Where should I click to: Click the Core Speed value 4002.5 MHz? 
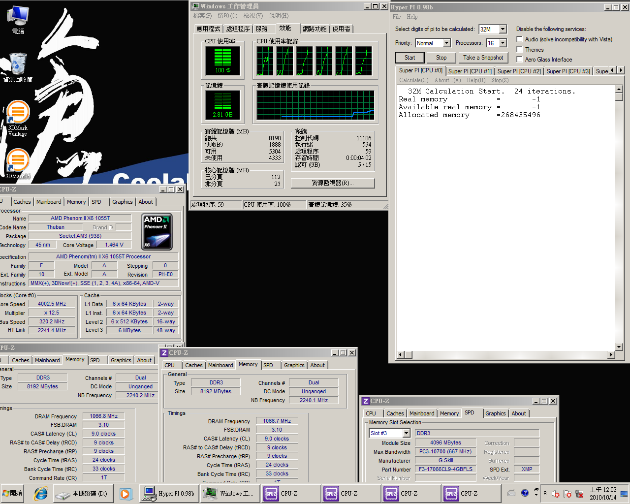tap(52, 304)
